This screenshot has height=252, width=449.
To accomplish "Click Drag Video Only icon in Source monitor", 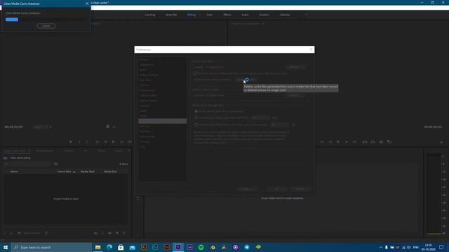I will [108, 127].
